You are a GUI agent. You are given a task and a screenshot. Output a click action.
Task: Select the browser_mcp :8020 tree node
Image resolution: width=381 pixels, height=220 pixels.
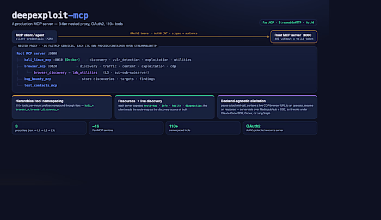coord(41,66)
